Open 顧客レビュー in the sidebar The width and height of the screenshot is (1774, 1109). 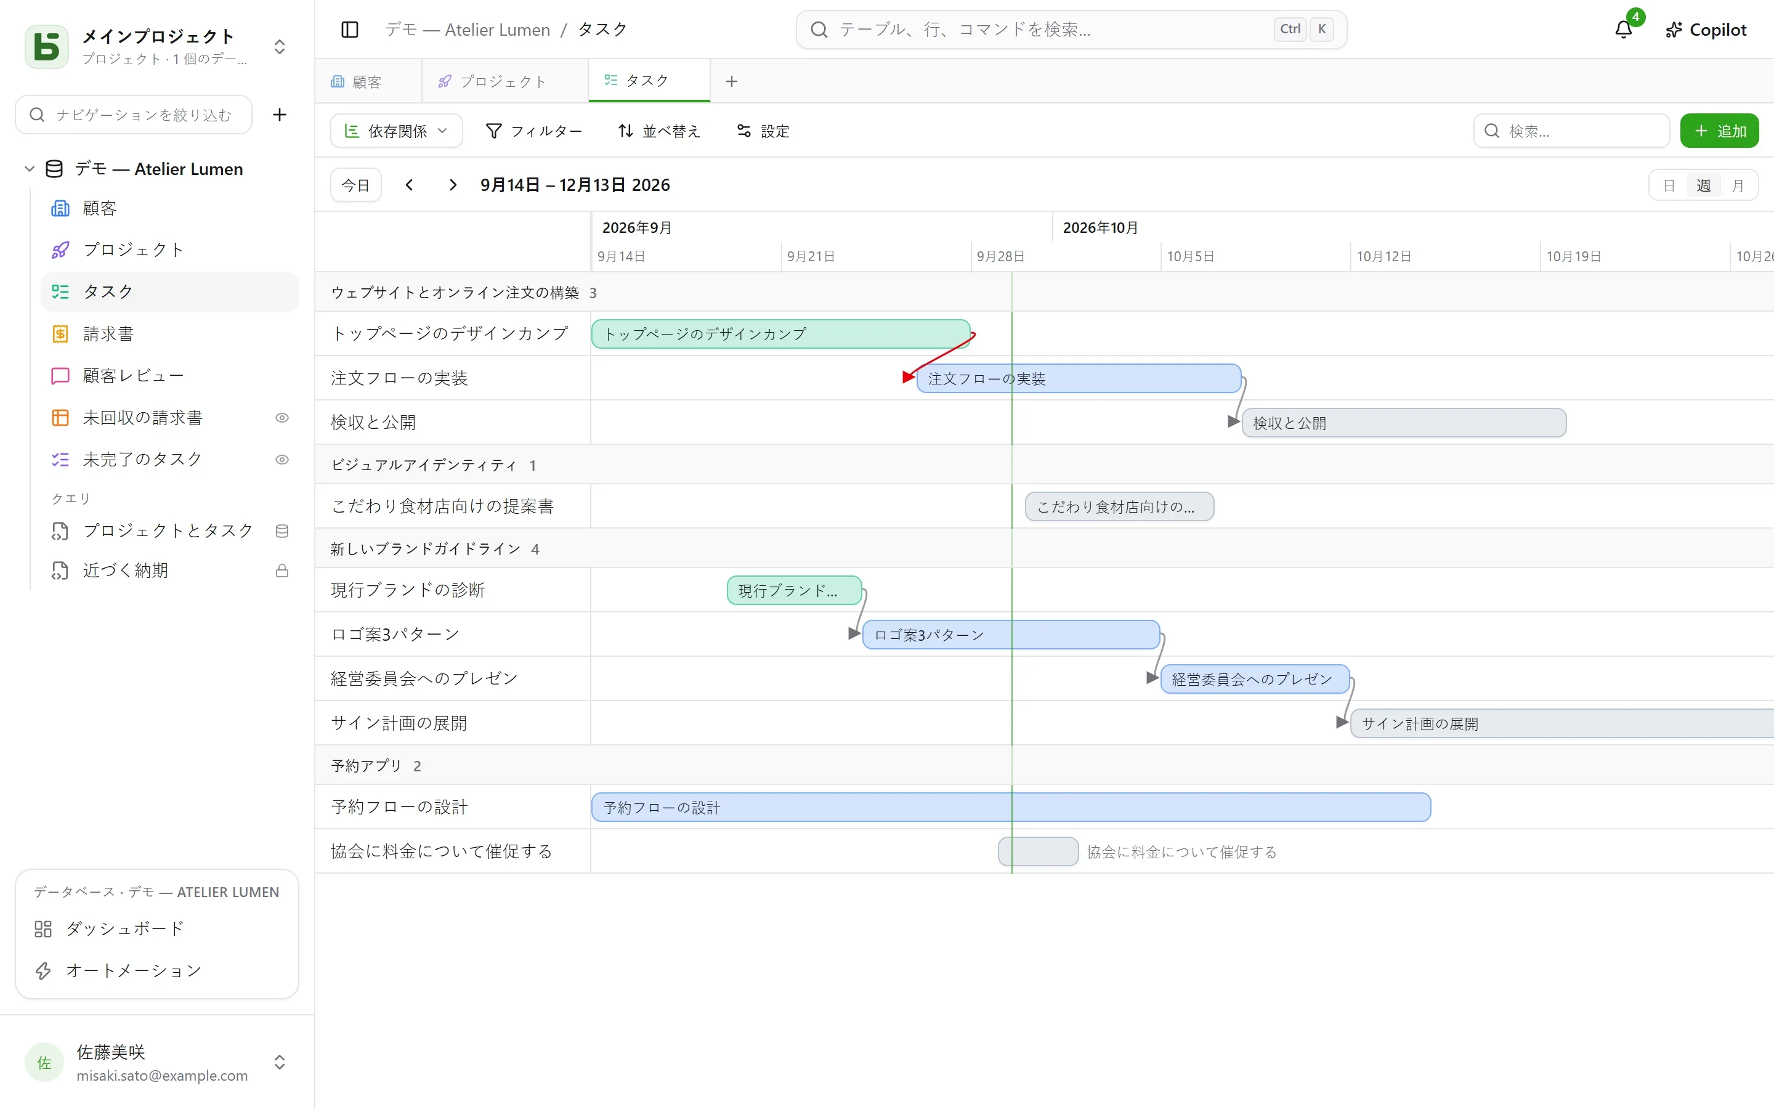pos(169,376)
